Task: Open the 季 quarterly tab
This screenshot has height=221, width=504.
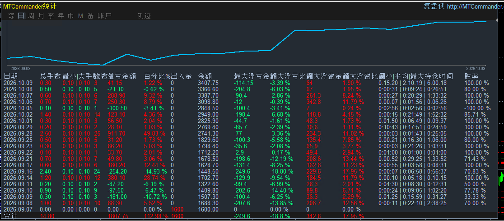Action: 51,16
